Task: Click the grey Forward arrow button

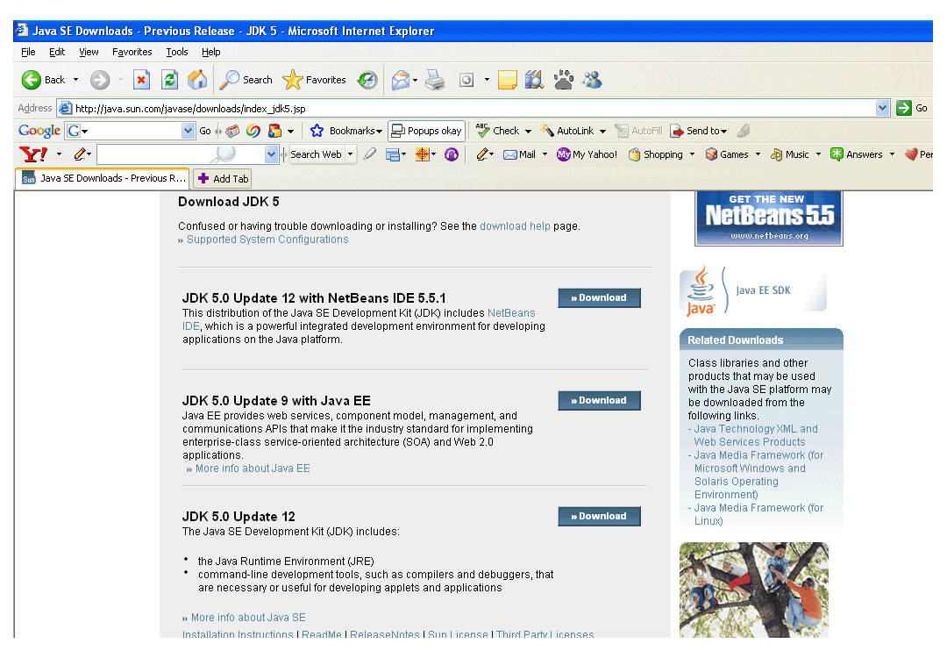Action: point(100,80)
